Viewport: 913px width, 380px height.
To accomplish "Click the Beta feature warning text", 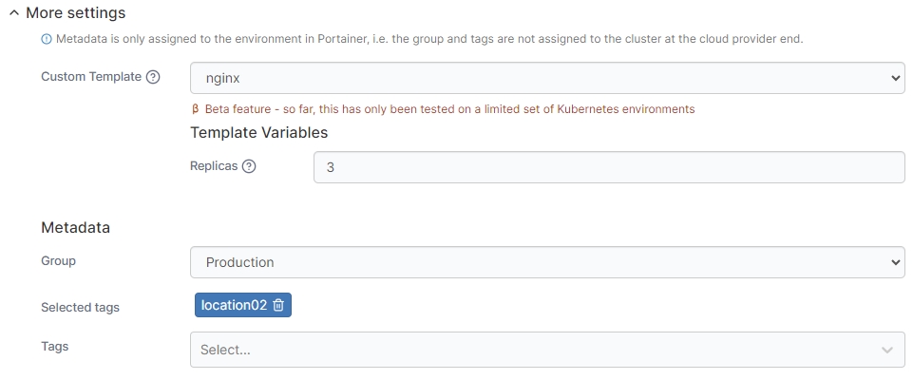I will pos(449,109).
